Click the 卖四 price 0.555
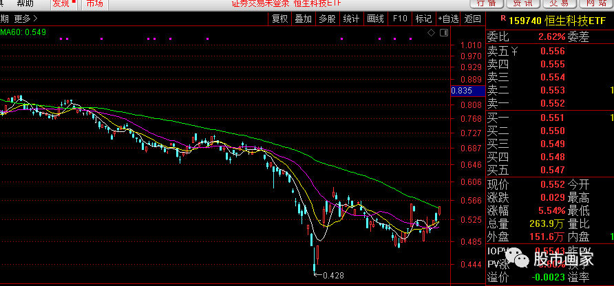The image size is (614, 286). coord(553,64)
